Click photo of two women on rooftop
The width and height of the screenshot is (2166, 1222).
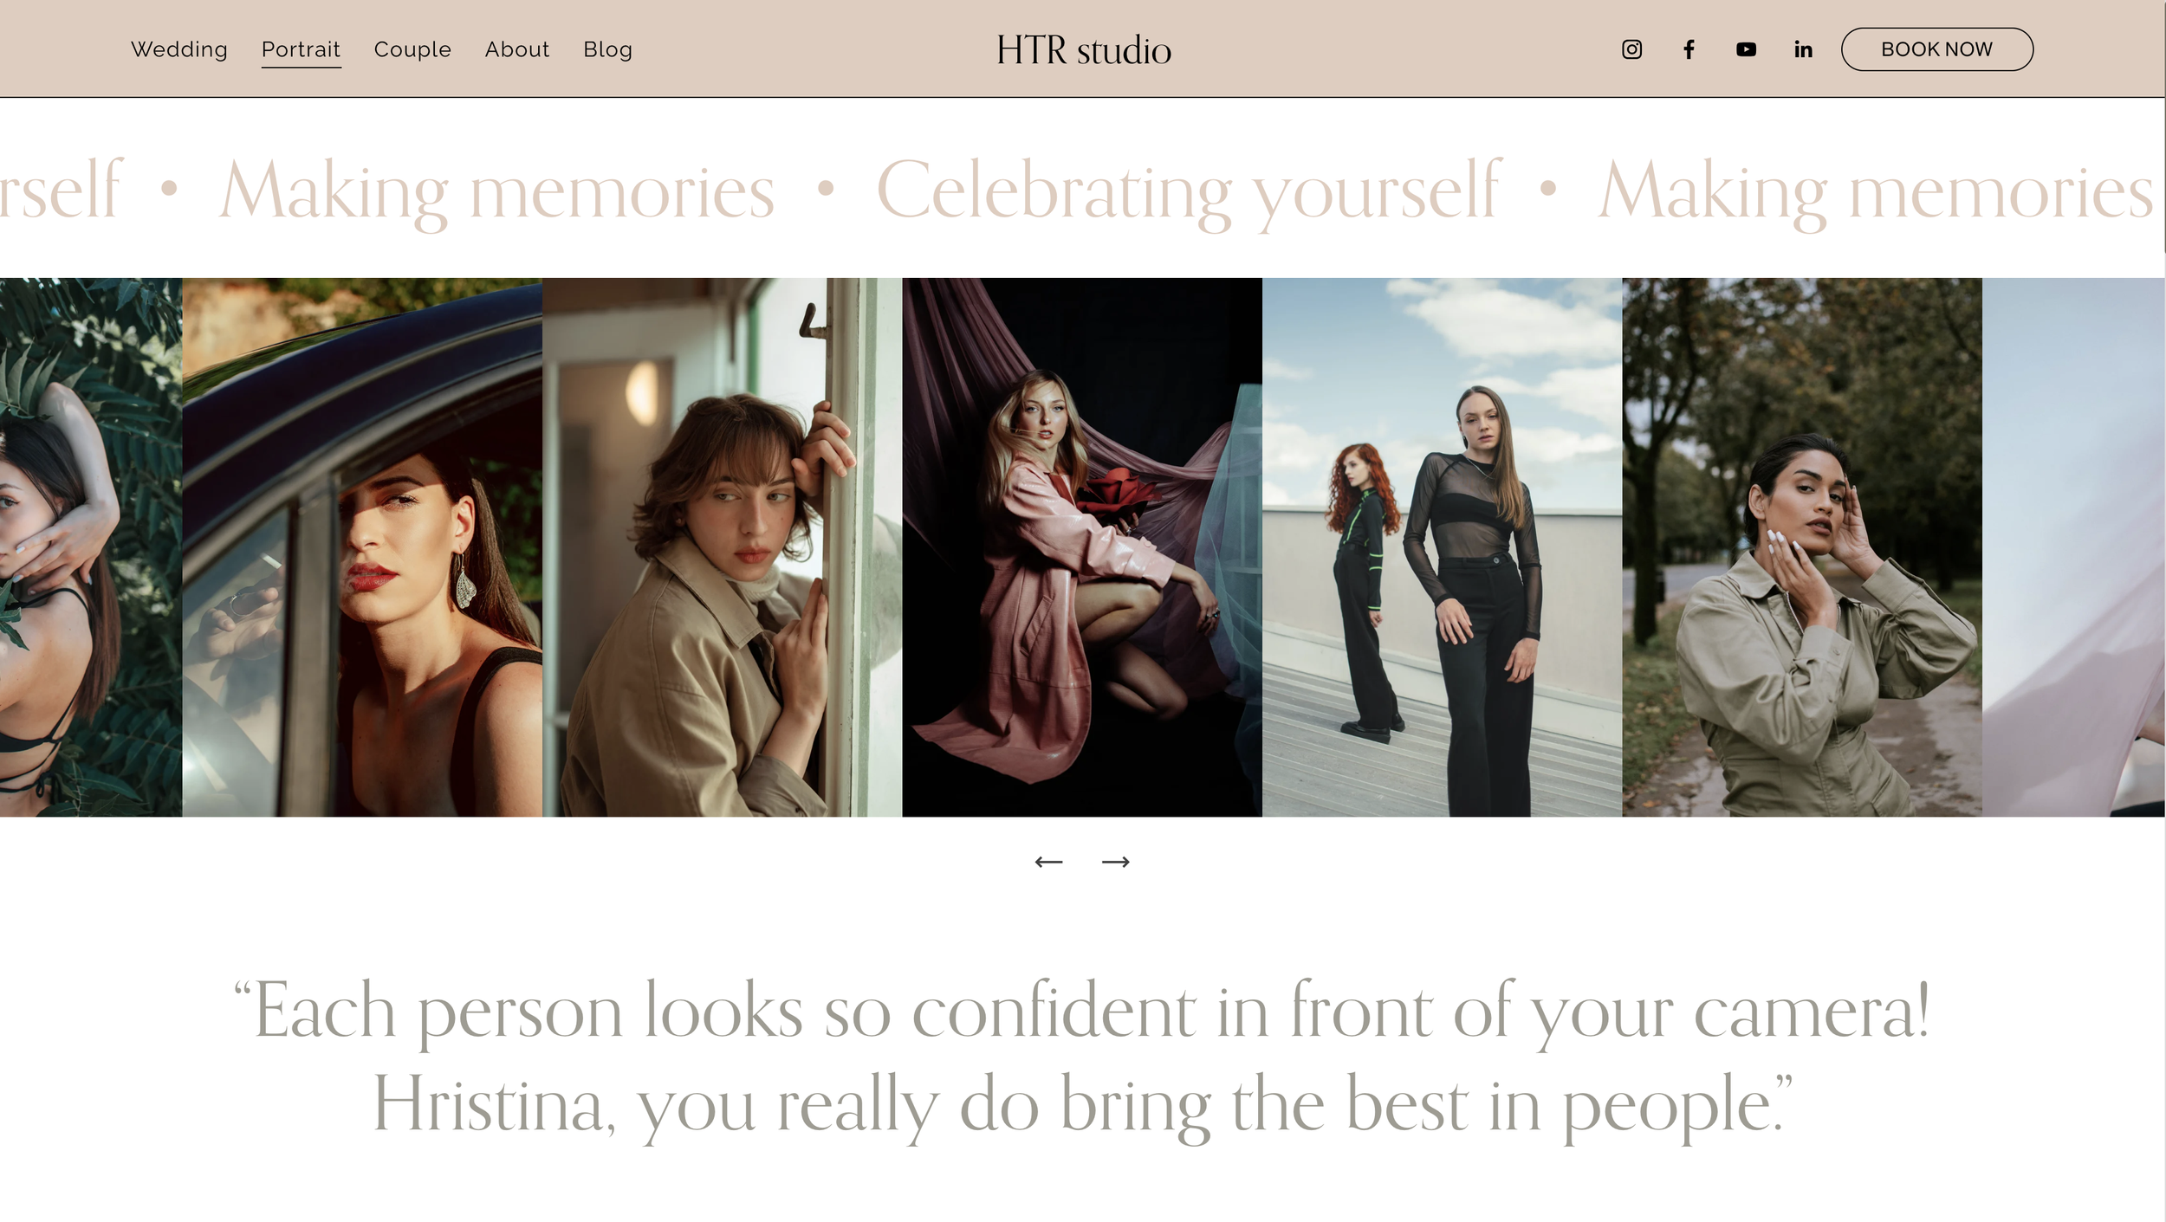point(1442,547)
